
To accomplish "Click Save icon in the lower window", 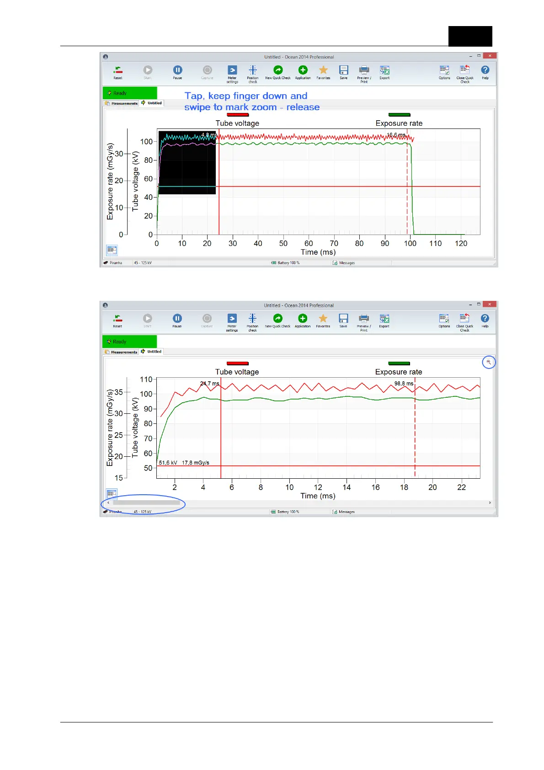I will [x=343, y=321].
